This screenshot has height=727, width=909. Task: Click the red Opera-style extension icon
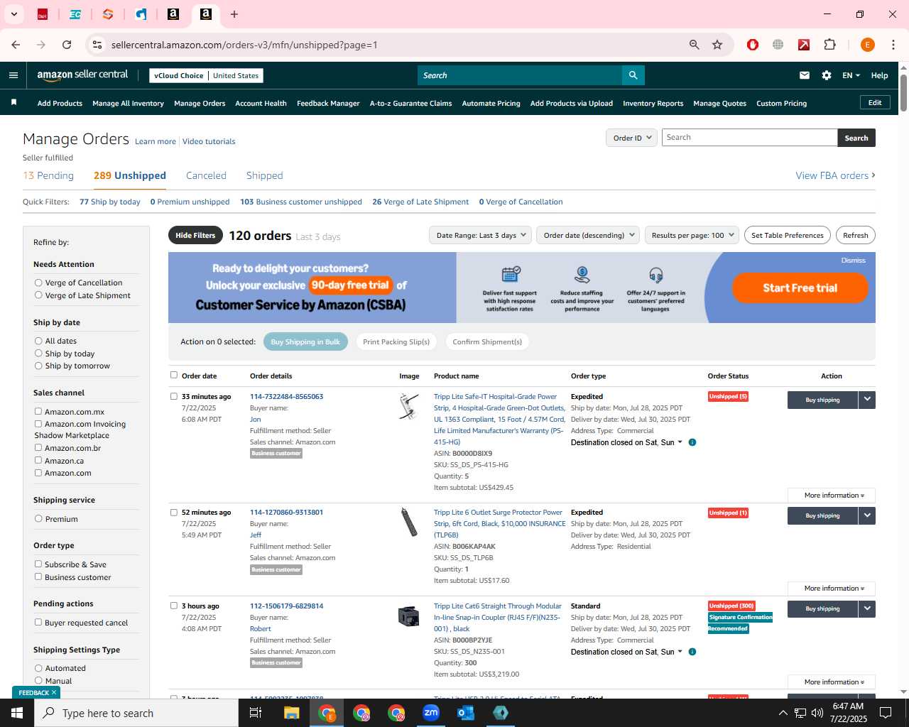tap(753, 45)
